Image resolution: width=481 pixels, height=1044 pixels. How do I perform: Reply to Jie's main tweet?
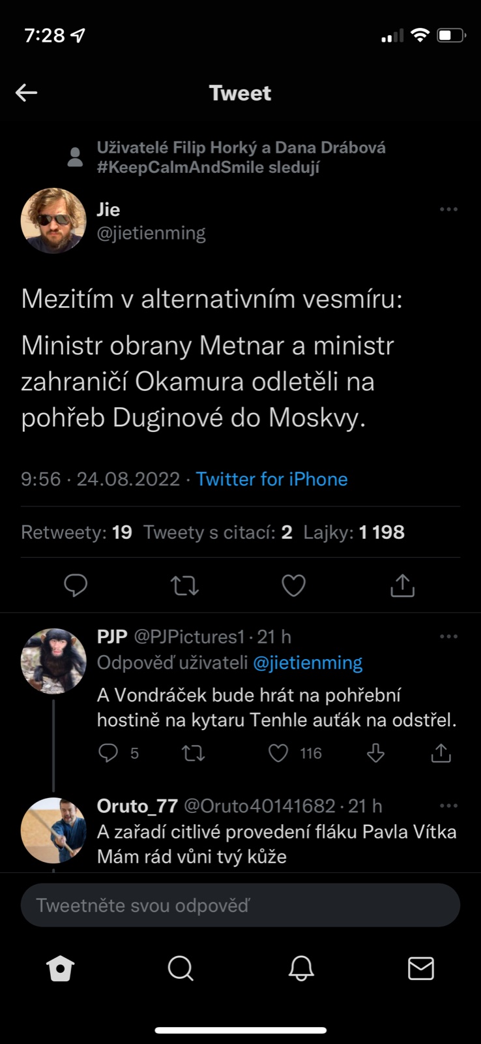(76, 585)
